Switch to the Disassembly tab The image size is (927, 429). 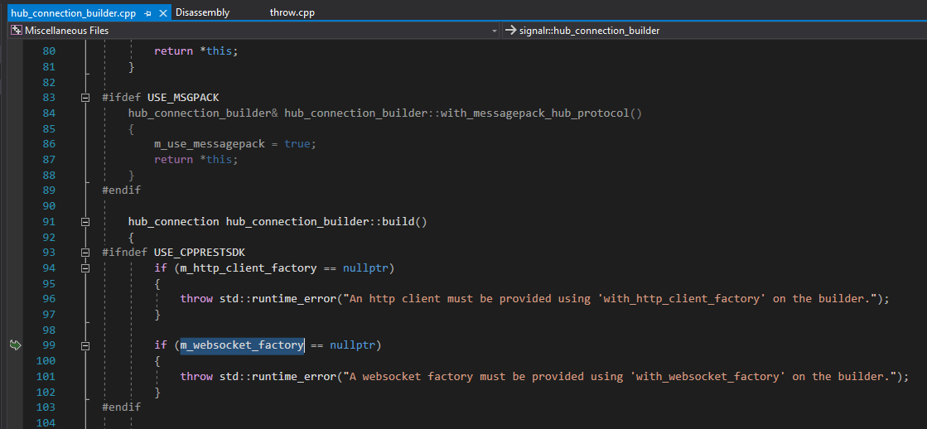pos(203,12)
